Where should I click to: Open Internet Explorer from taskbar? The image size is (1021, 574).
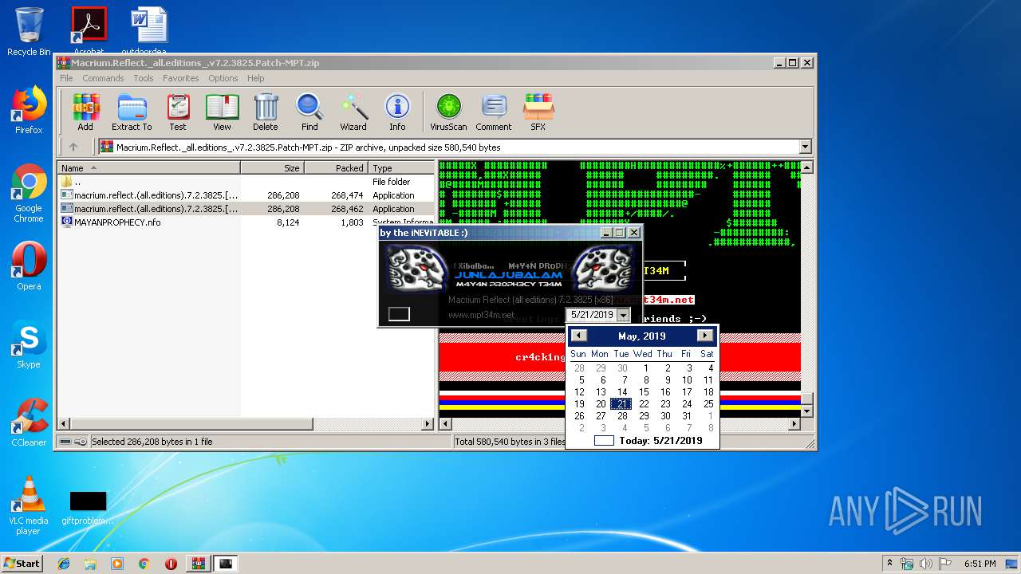coord(64,564)
